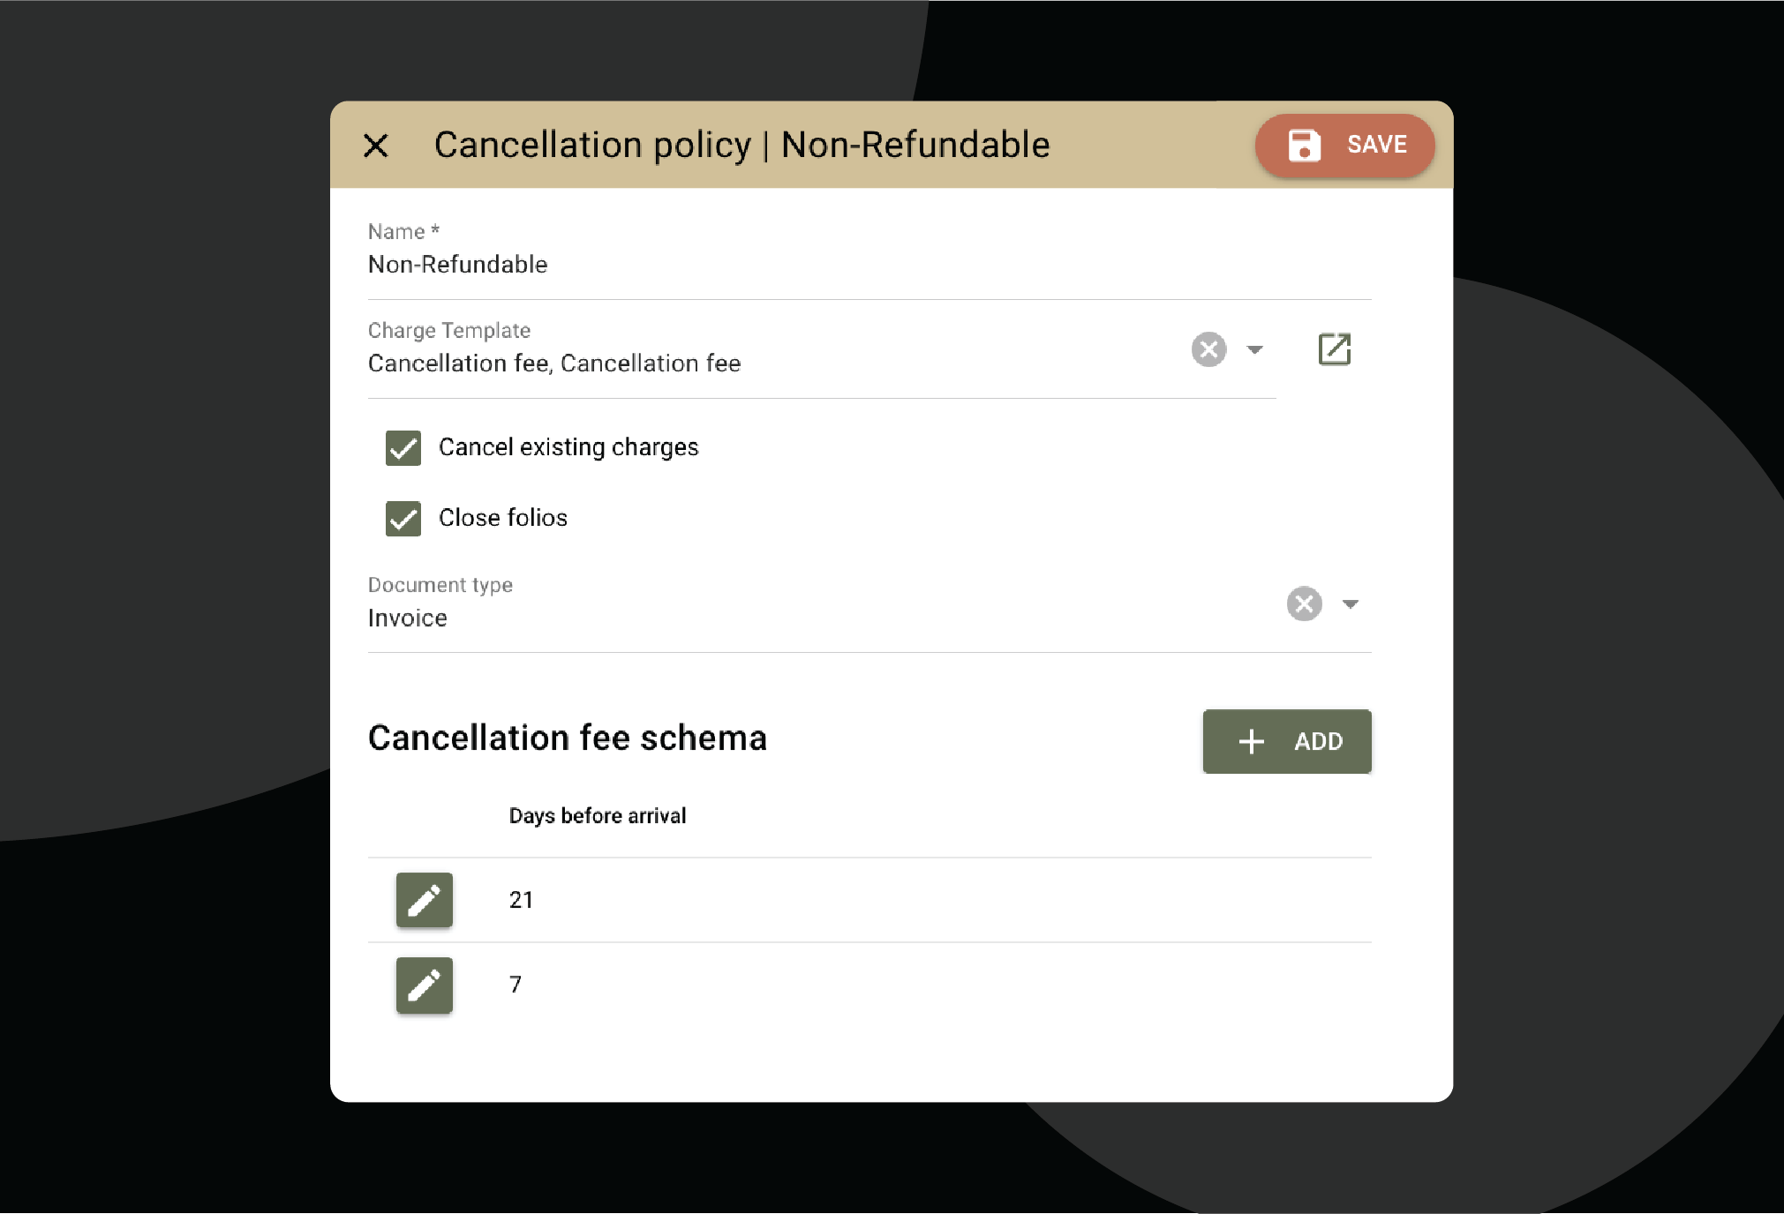The image size is (1784, 1214).
Task: Select the row showing 21 days
Action: (883, 900)
